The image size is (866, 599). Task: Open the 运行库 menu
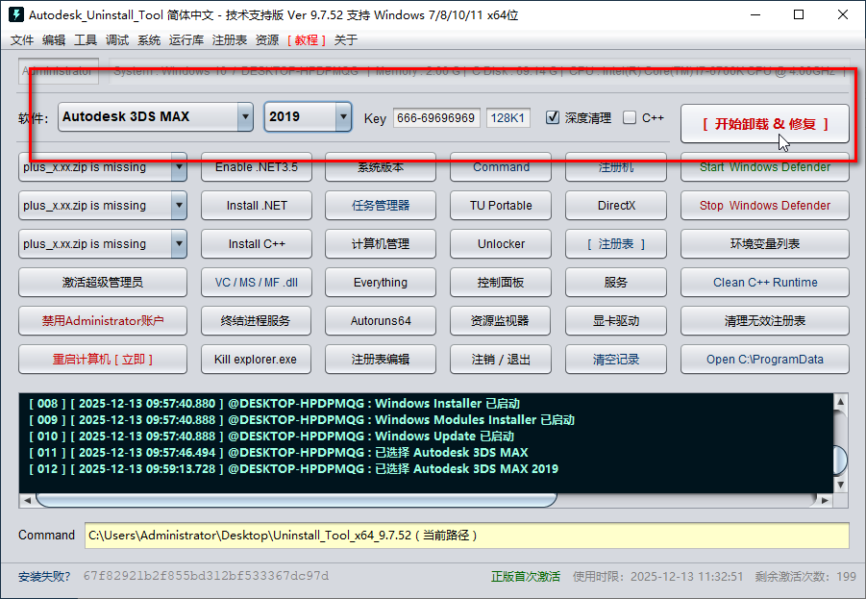point(186,39)
